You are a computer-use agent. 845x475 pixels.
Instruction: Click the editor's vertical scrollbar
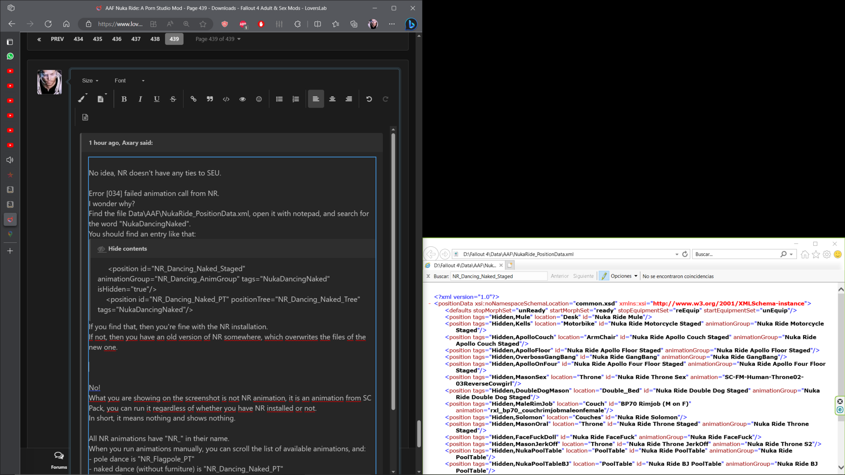coord(393,273)
